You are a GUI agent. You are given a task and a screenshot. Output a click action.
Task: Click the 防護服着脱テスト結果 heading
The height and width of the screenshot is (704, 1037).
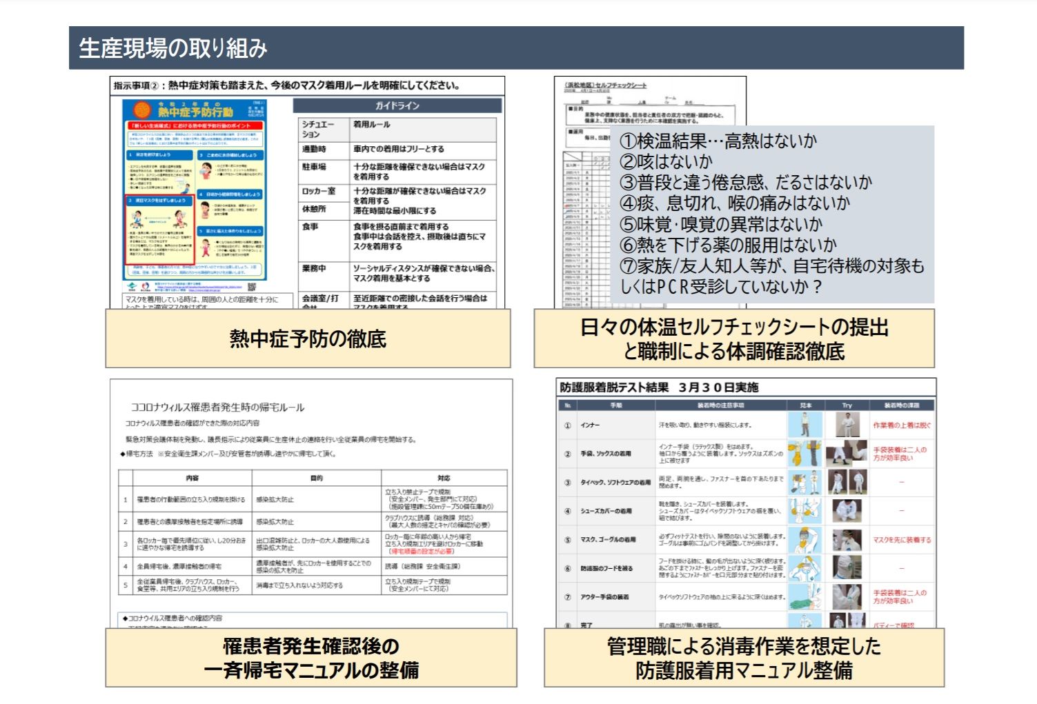(658, 388)
